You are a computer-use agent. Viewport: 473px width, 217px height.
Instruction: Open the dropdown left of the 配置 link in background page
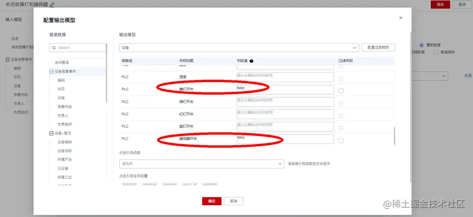click(430, 76)
